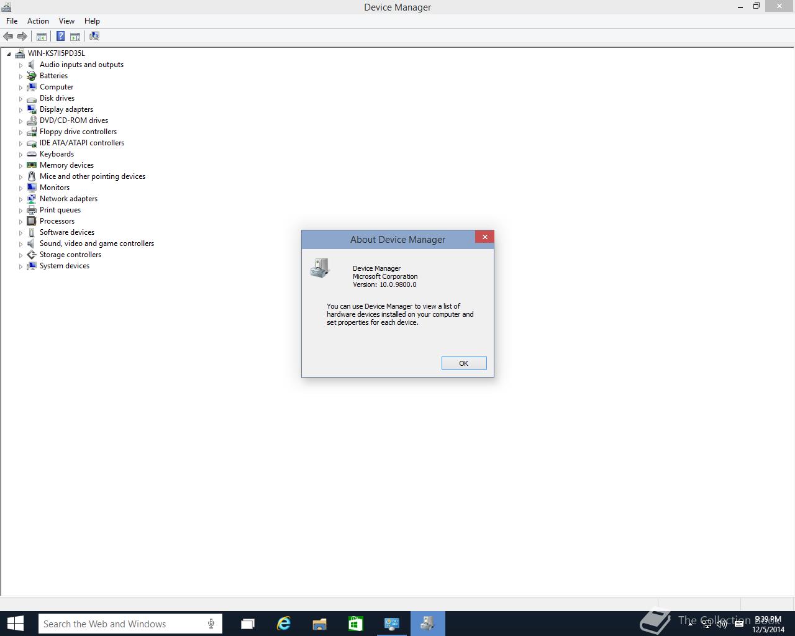Select the Storage controllers label
Viewport: 795px width, 636px height.
pos(70,255)
